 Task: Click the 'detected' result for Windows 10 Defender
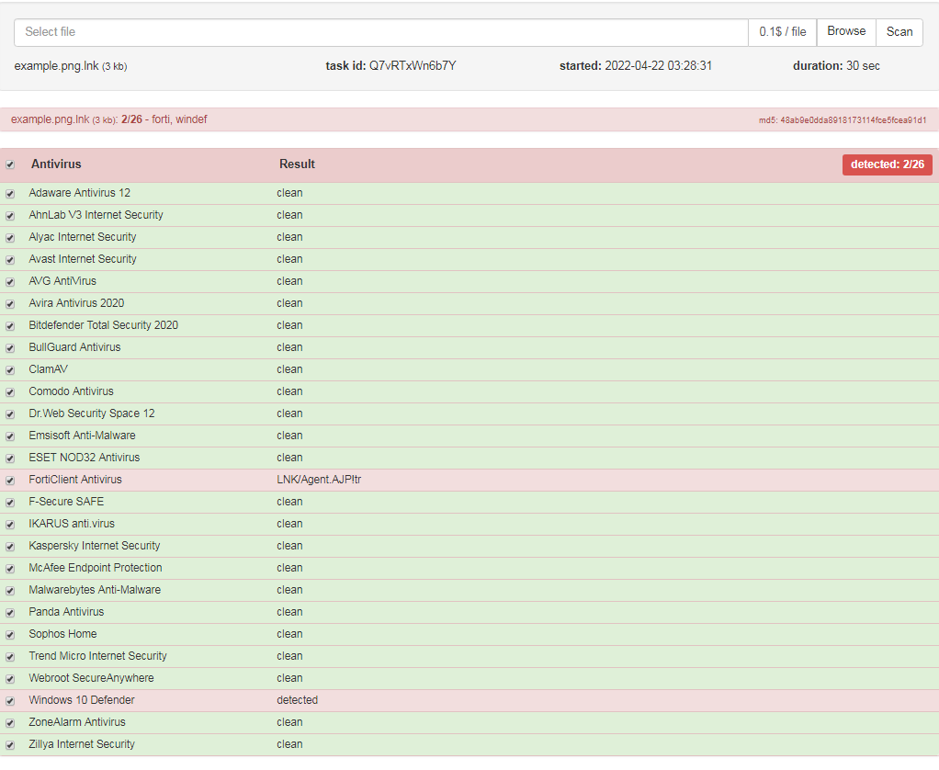pyautogui.click(x=297, y=700)
